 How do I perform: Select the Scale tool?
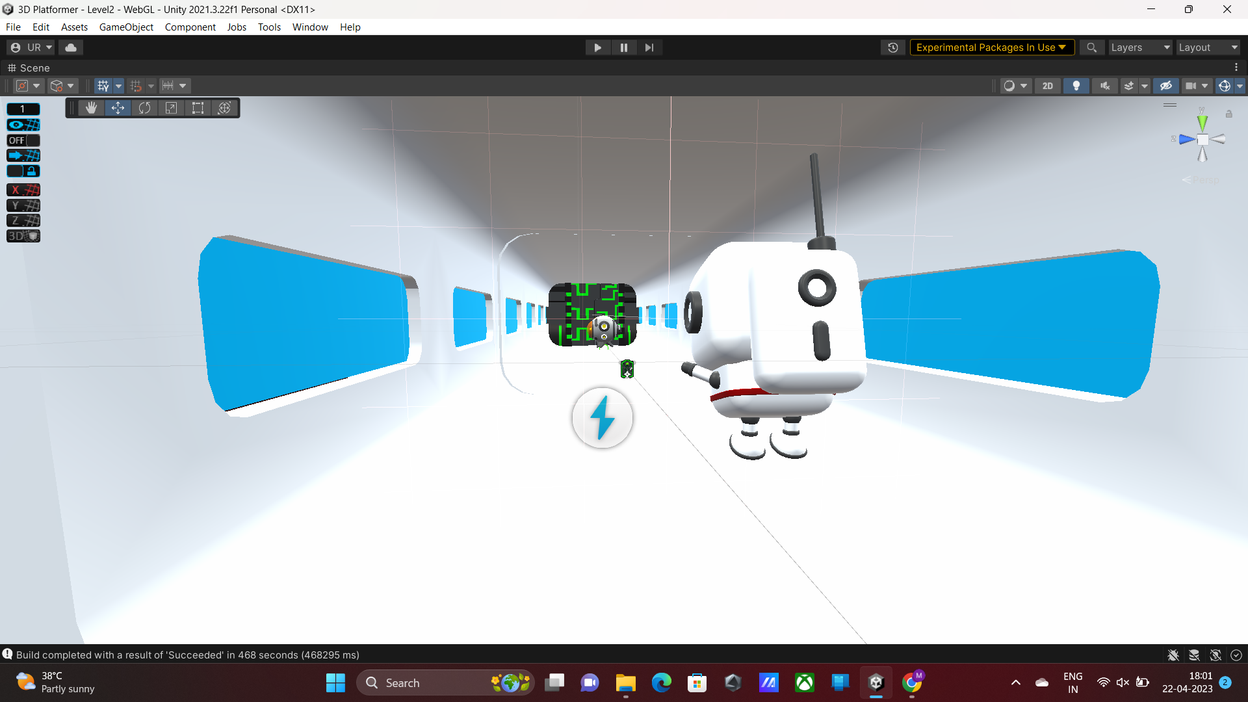171,108
